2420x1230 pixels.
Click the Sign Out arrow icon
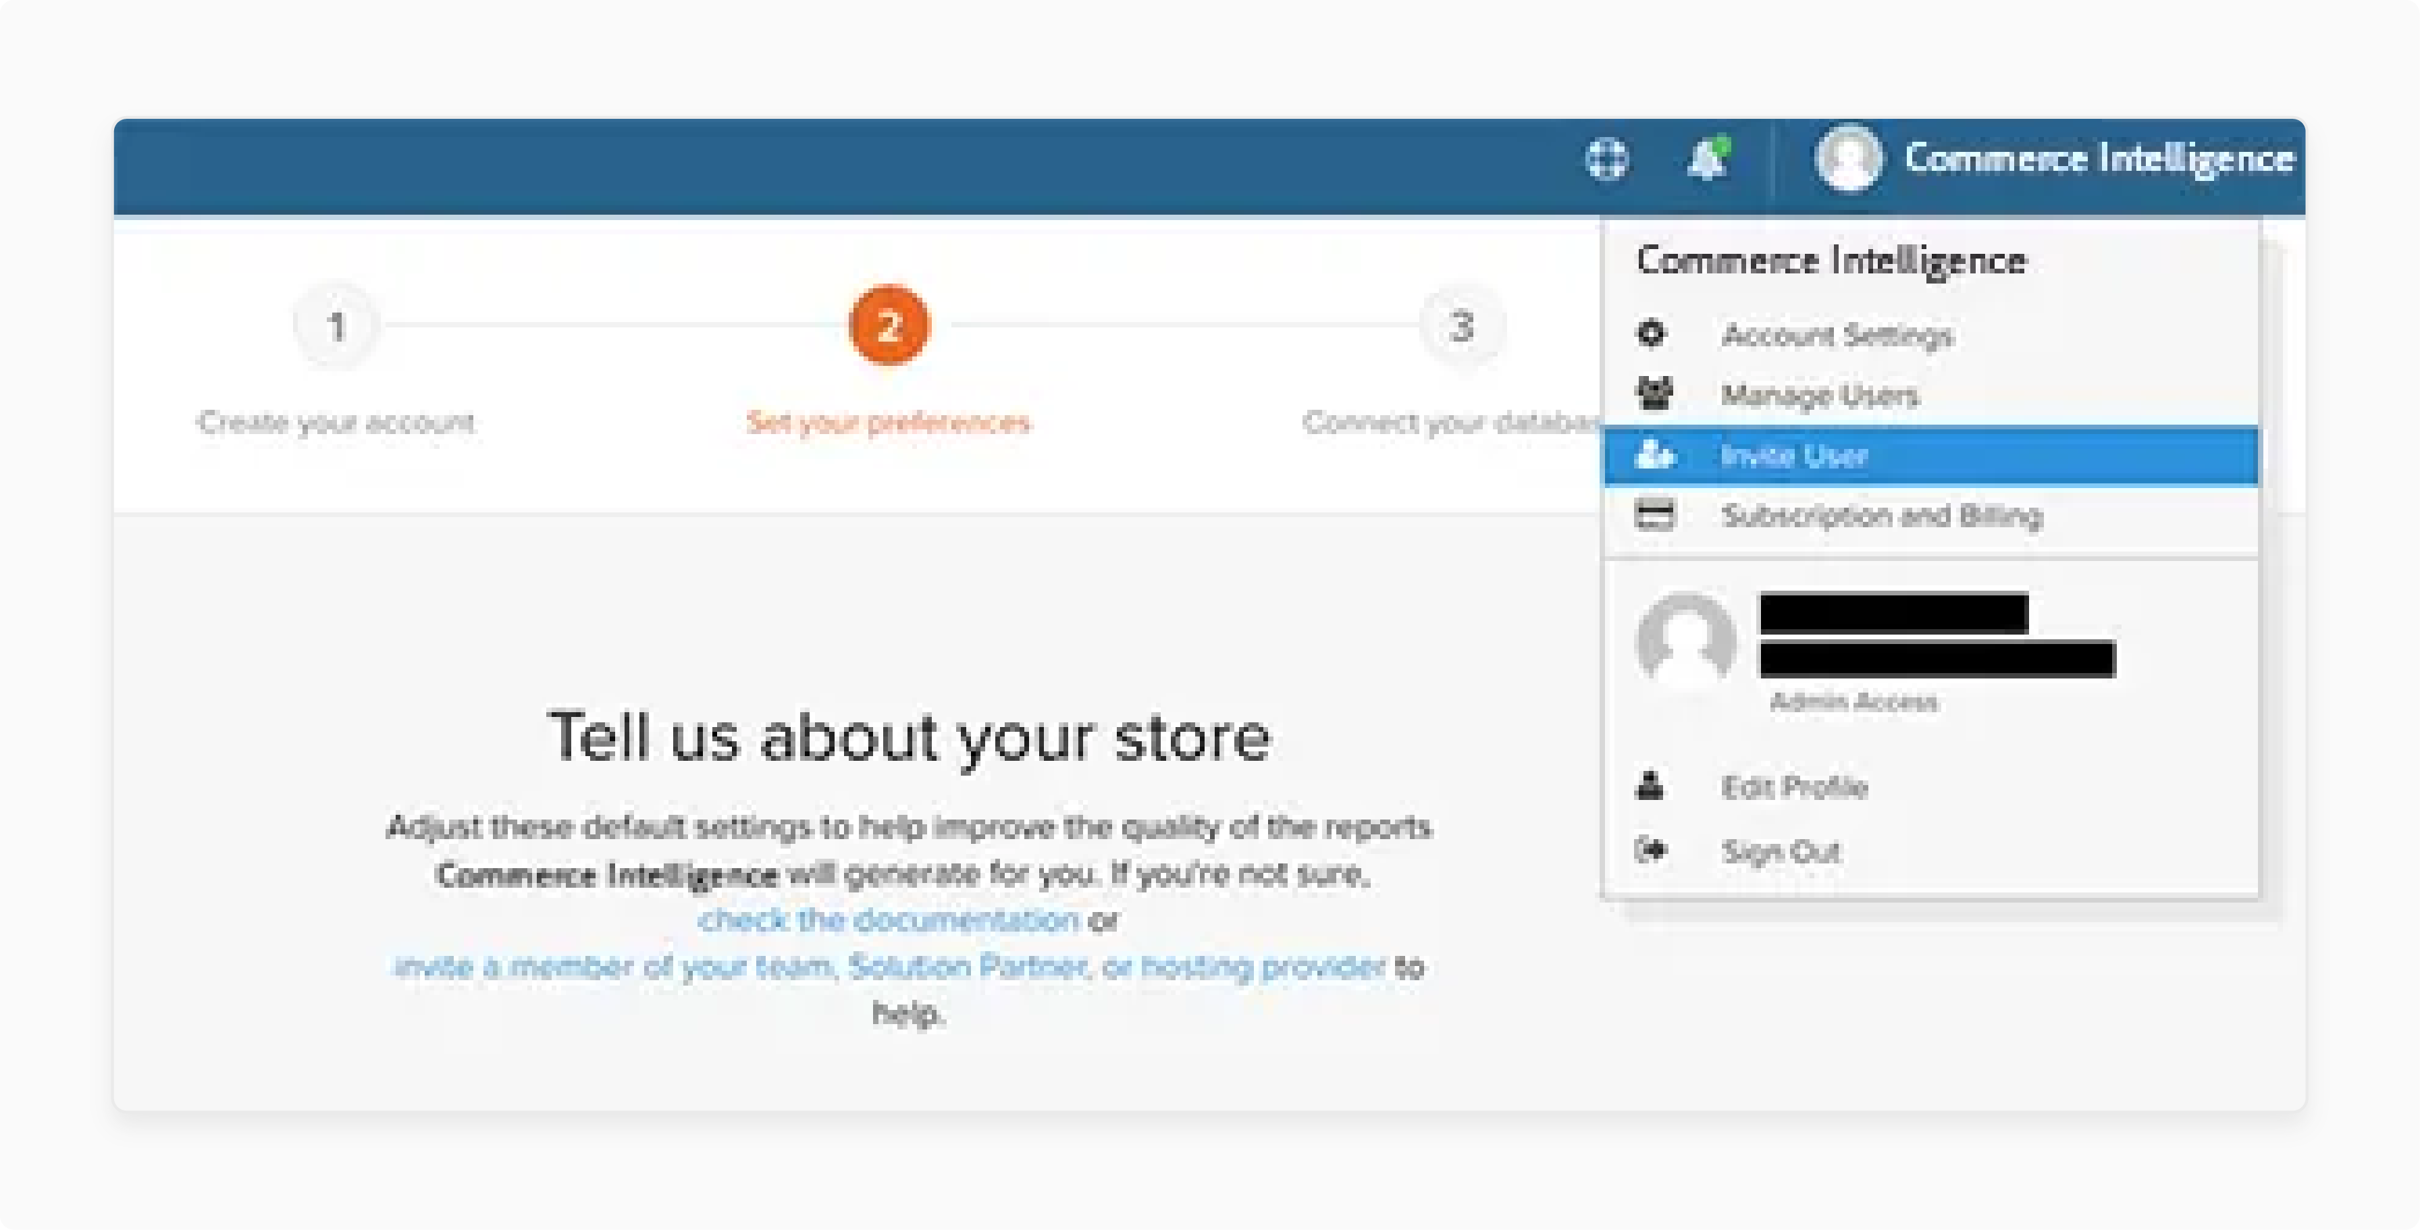(1652, 851)
